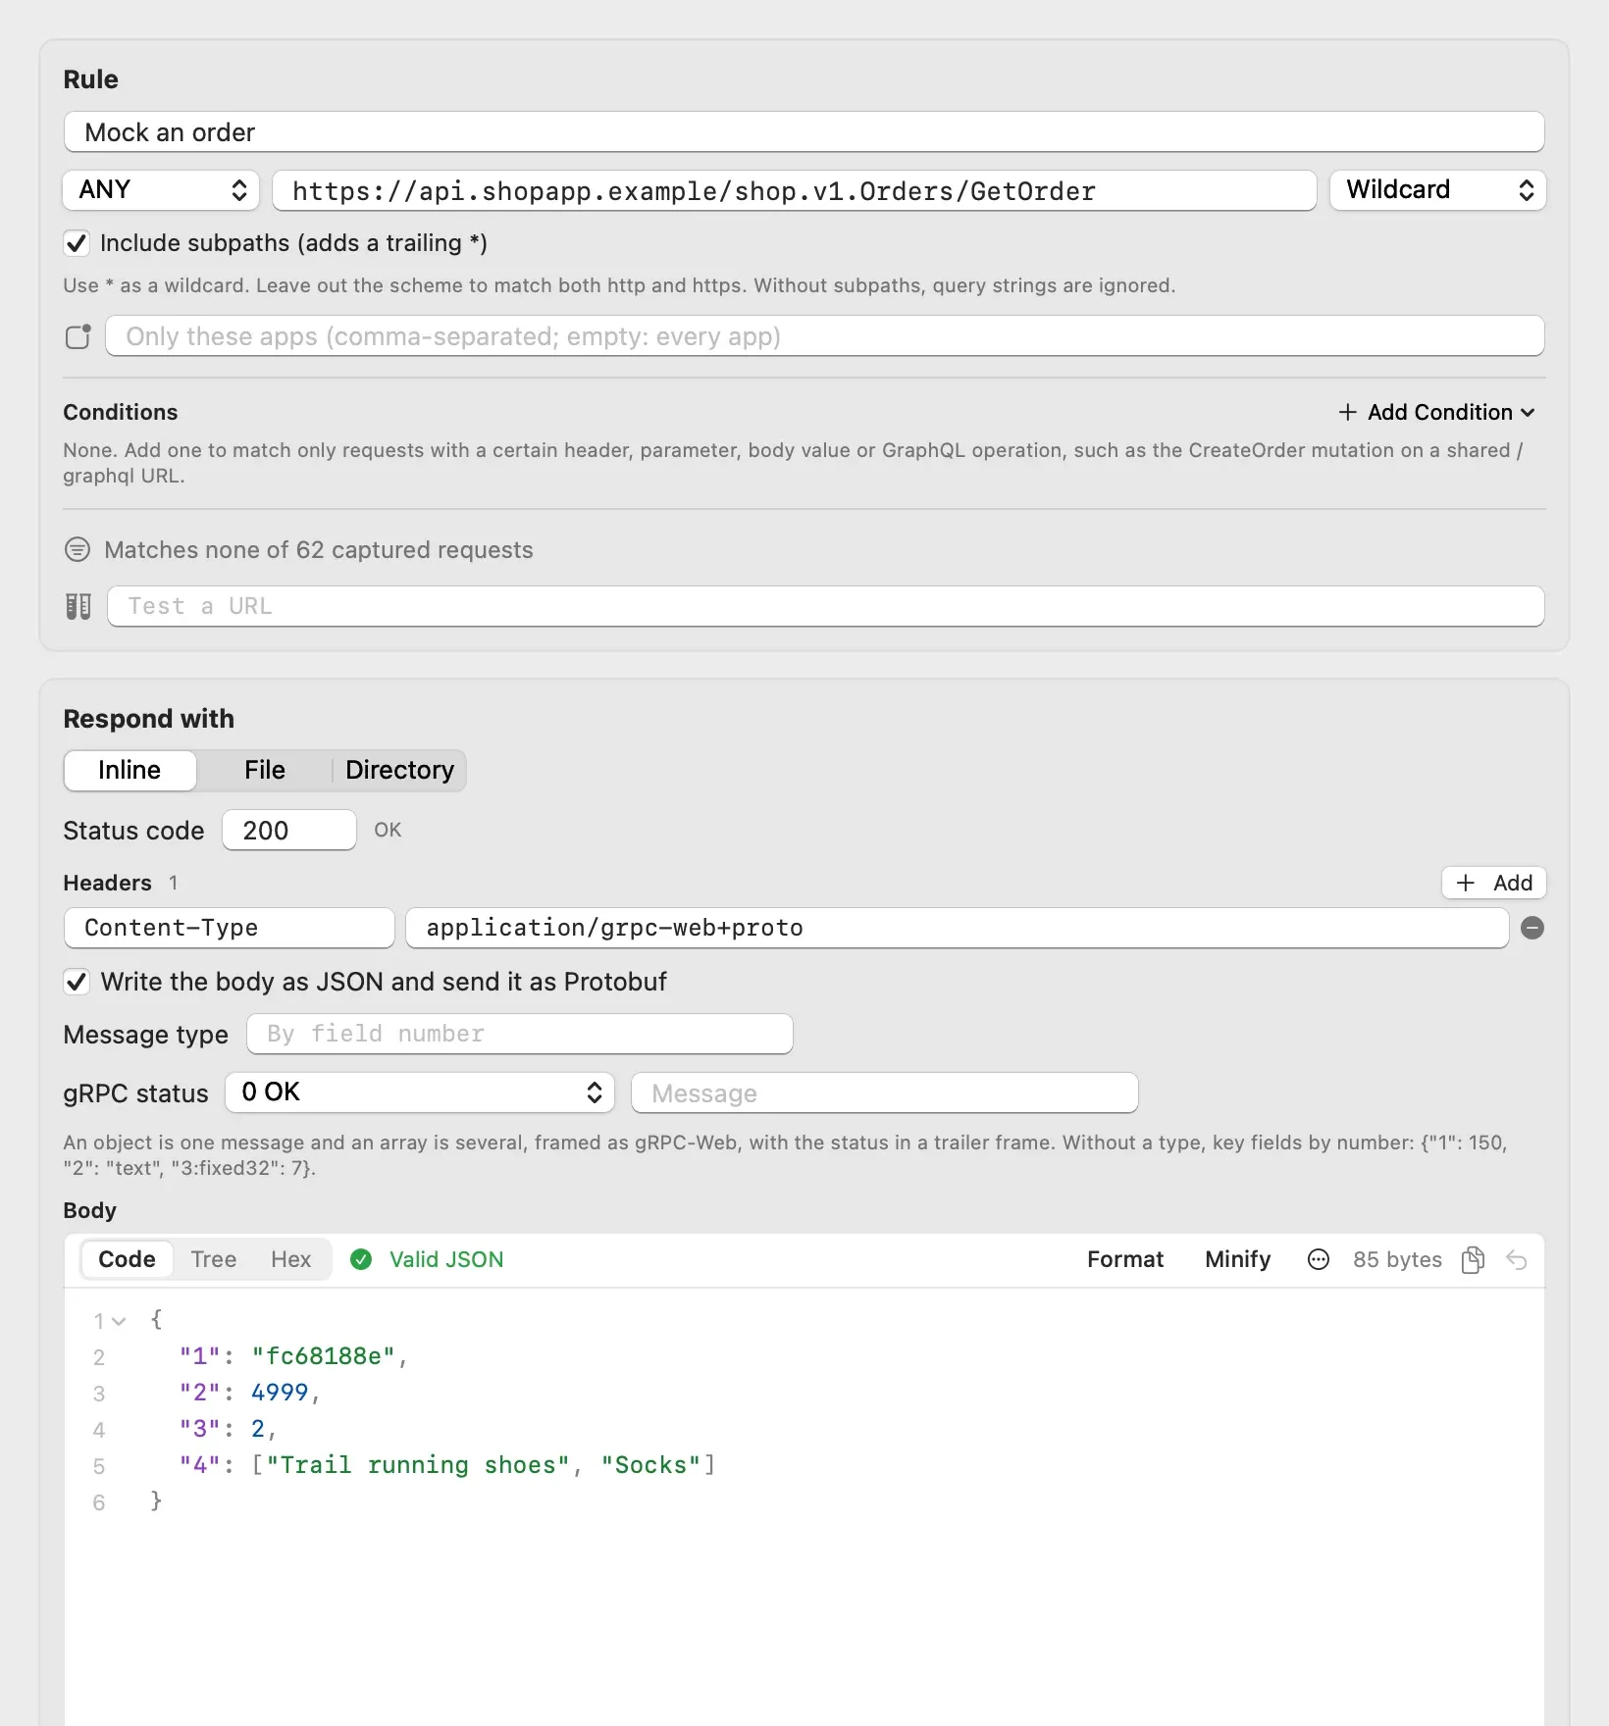
Task: Switch to the Directory response tab
Action: tap(399, 770)
